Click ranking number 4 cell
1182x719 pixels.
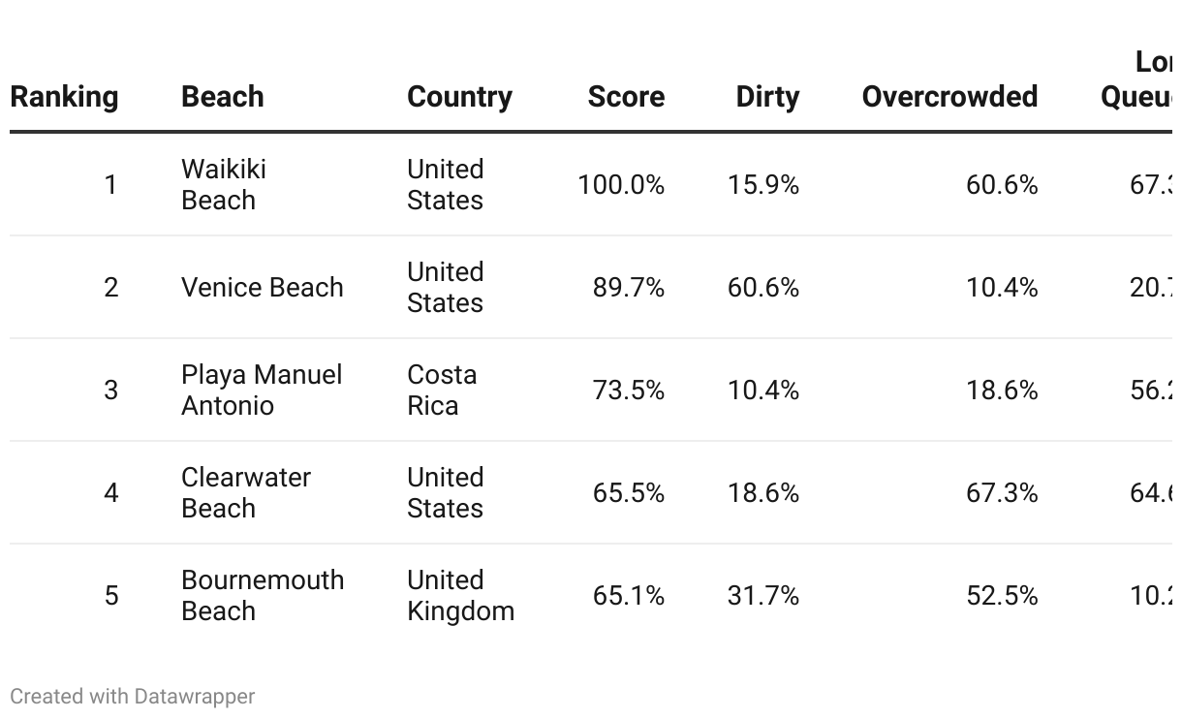tap(111, 493)
